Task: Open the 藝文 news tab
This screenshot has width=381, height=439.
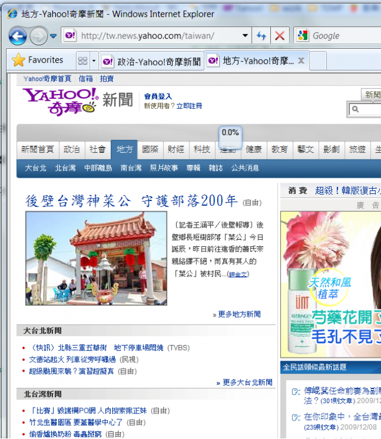Action: pos(305,149)
